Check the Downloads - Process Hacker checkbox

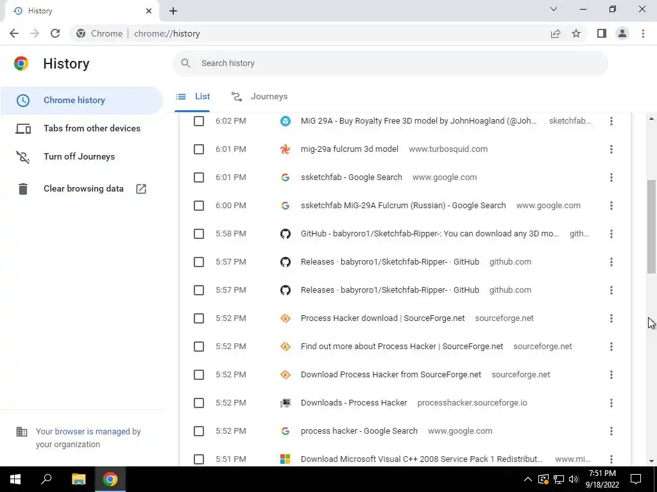pos(199,403)
